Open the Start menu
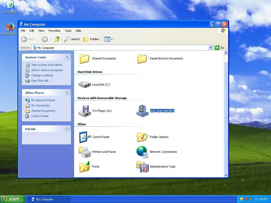 click(x=12, y=199)
